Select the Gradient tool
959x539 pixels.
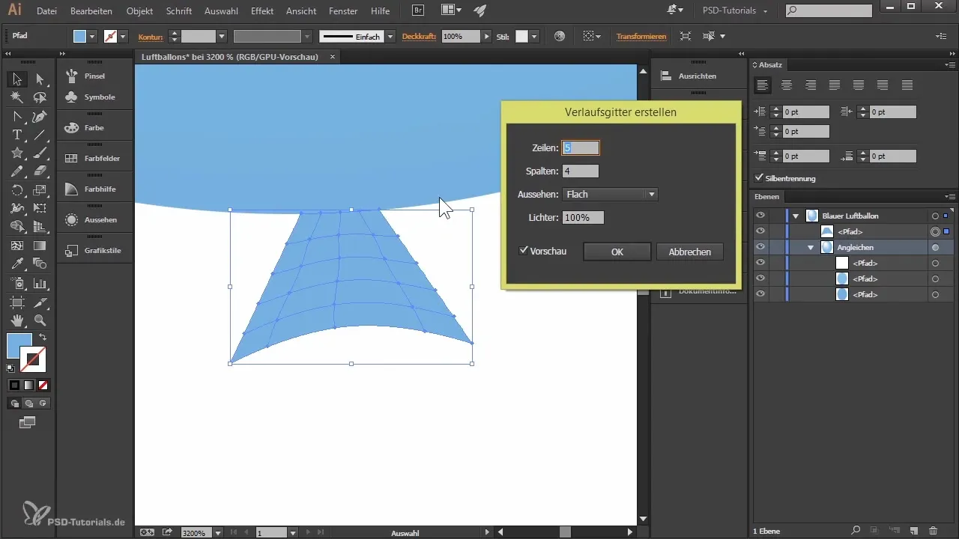40,246
